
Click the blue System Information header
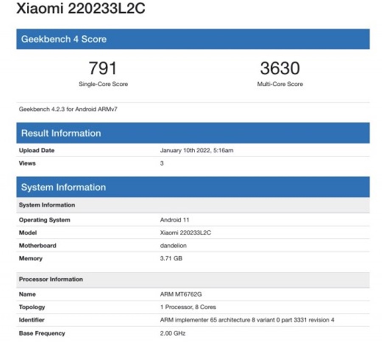193,187
